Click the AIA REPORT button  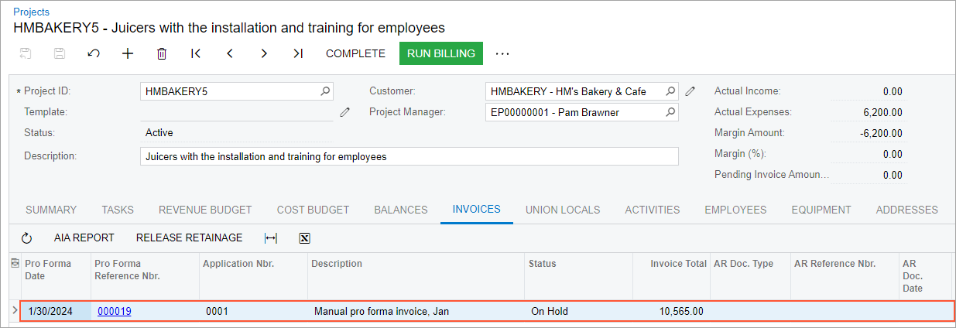[x=84, y=238]
